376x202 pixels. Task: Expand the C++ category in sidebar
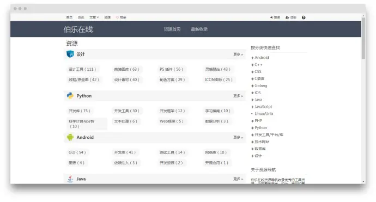[x=257, y=65]
